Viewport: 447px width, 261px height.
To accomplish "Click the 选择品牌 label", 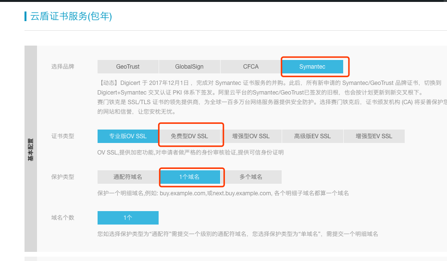I will pos(62,67).
